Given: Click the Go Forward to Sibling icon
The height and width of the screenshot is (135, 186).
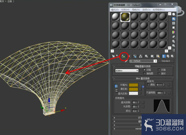Looking at the screenshot, I should coord(172,56).
